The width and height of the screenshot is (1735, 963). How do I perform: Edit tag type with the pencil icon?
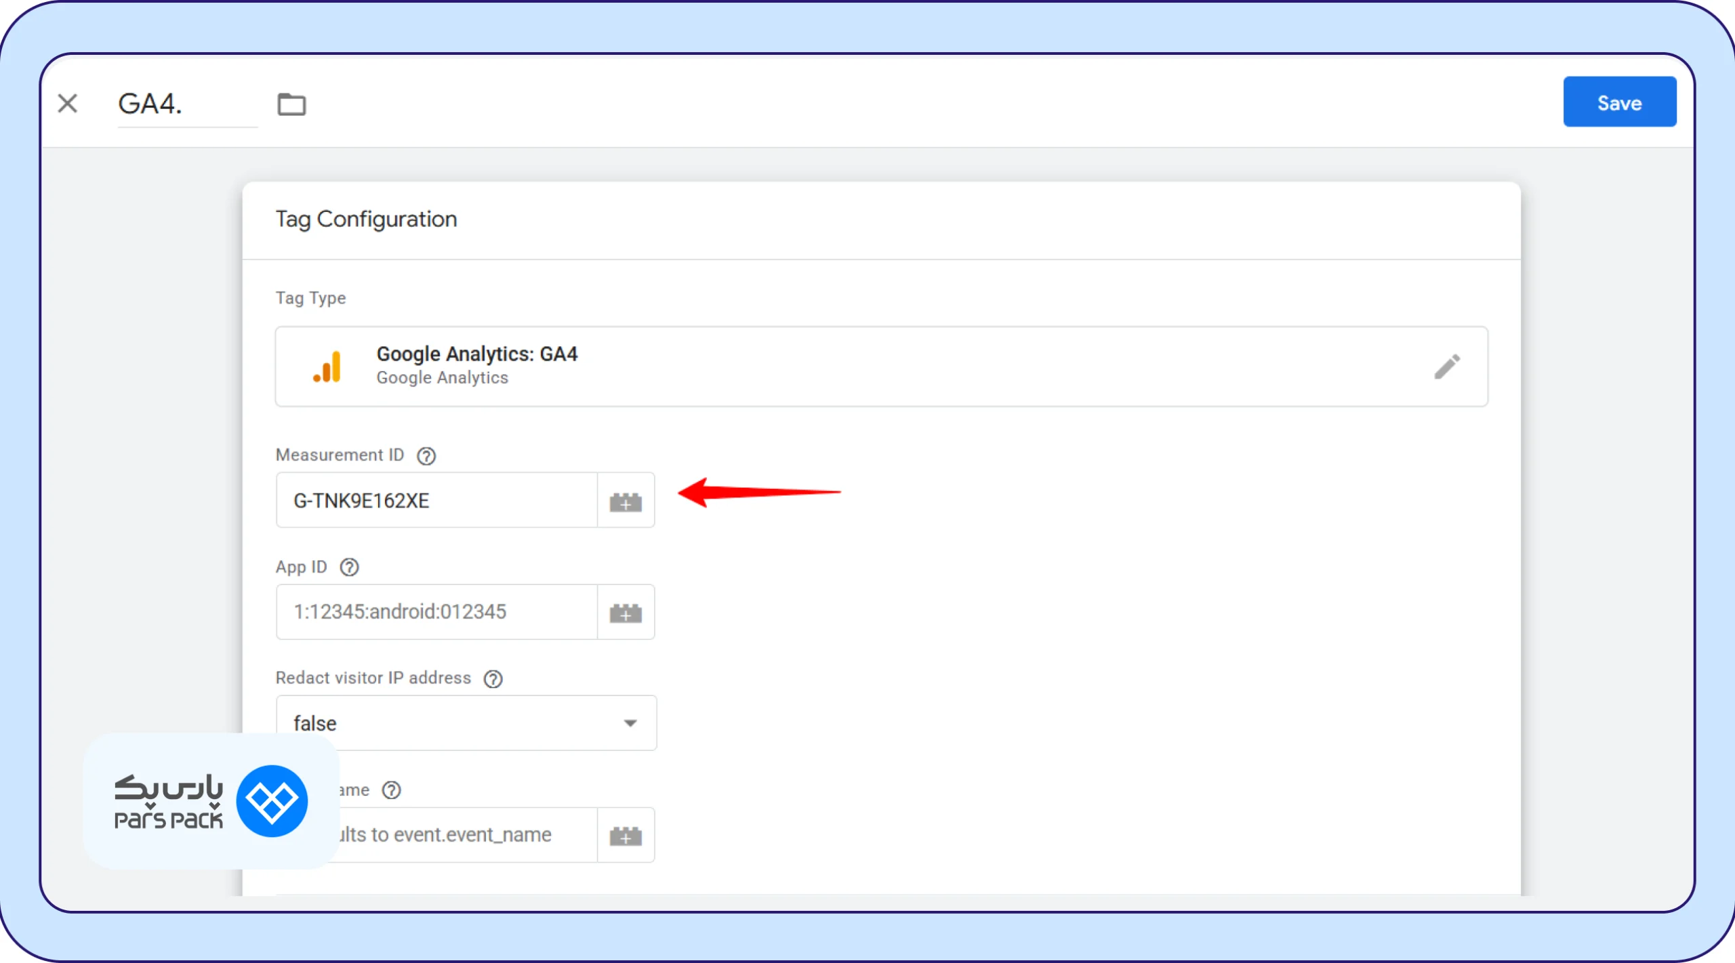1447,367
